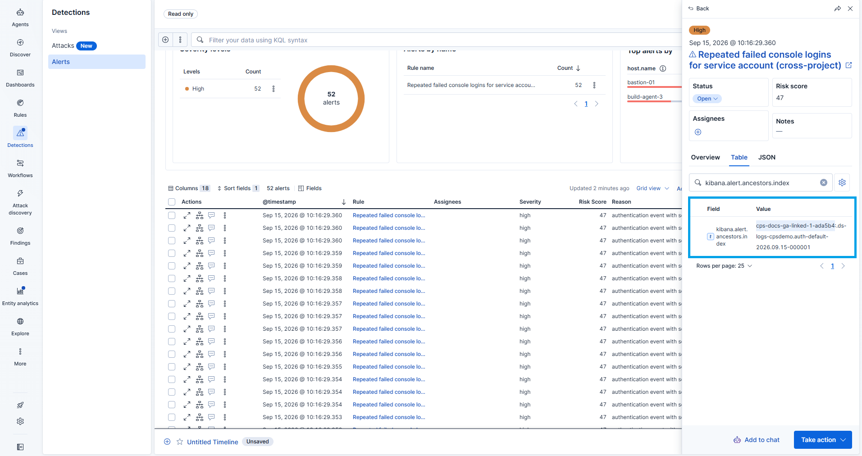
Task: Go to next page of rule names
Action: pyautogui.click(x=597, y=104)
